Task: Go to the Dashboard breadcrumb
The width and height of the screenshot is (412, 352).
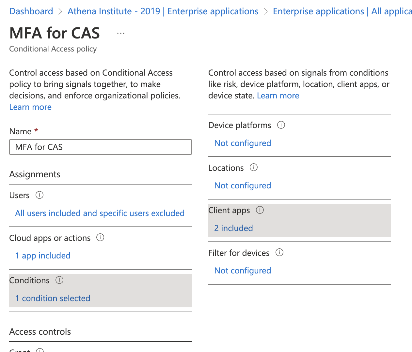Action: coord(31,11)
